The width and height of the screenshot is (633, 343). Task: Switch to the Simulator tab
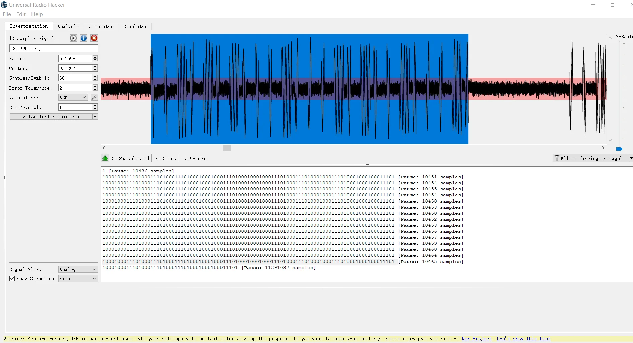pos(135,26)
